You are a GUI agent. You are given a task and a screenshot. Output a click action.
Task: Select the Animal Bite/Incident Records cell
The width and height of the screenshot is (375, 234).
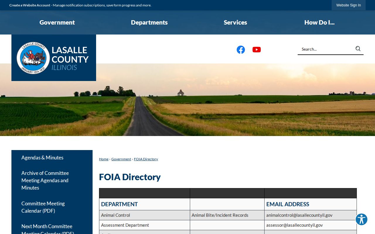[227, 215]
